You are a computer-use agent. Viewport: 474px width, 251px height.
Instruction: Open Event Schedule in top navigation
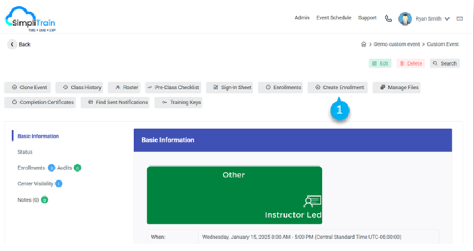click(334, 18)
